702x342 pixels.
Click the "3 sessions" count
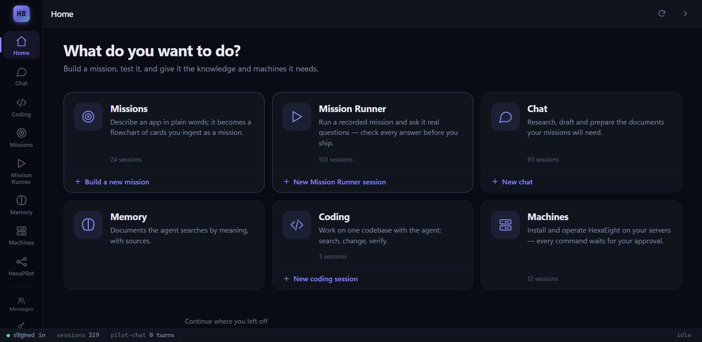pos(333,256)
